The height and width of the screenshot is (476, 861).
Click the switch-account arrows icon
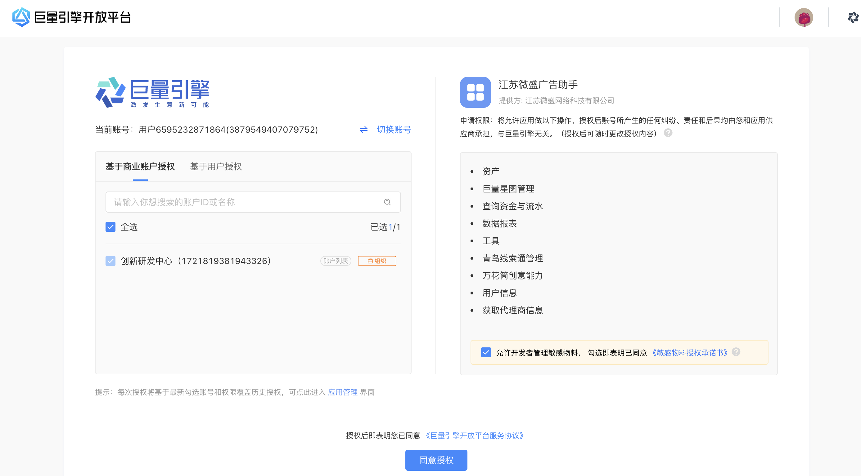pyautogui.click(x=364, y=130)
